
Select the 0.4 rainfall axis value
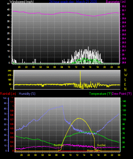[x=12, y=133]
